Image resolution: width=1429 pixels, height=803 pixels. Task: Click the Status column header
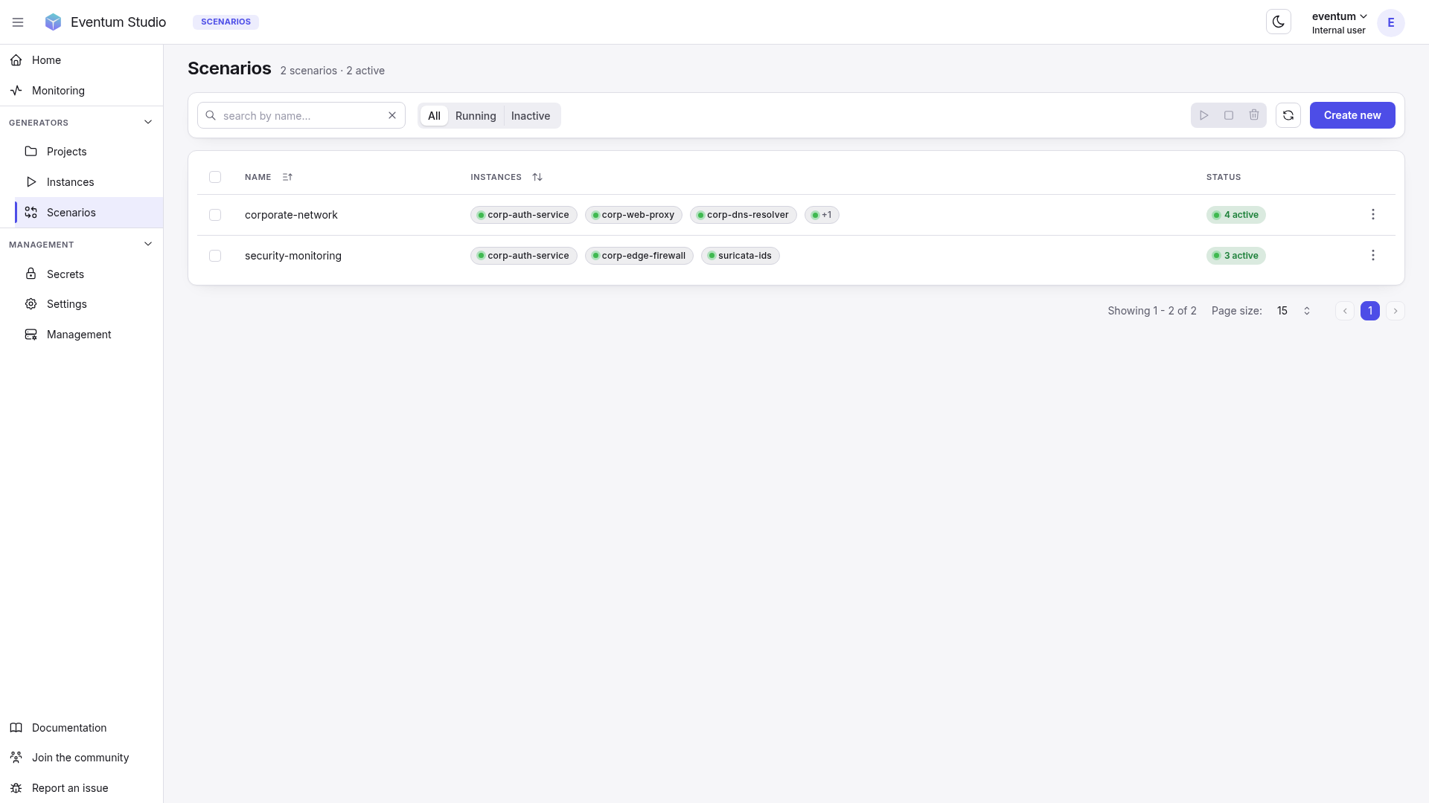click(x=1224, y=177)
